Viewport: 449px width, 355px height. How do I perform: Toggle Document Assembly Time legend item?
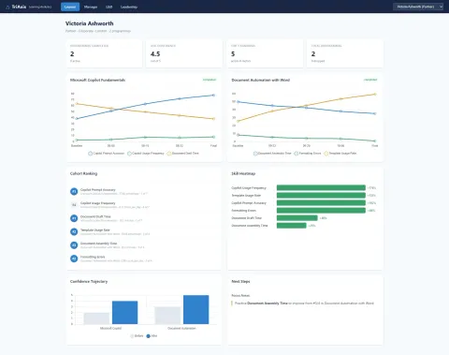click(x=272, y=154)
